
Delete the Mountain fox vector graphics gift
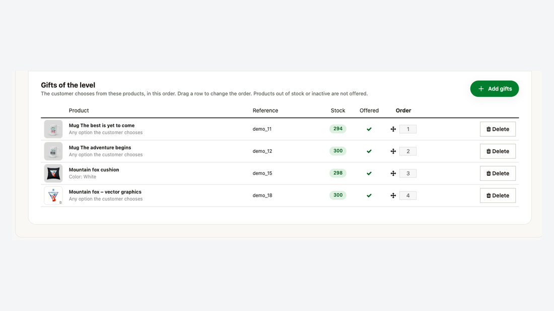pyautogui.click(x=498, y=195)
